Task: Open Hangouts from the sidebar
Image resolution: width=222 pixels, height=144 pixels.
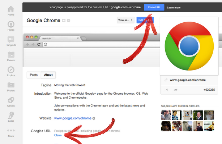Action: click(x=11, y=41)
